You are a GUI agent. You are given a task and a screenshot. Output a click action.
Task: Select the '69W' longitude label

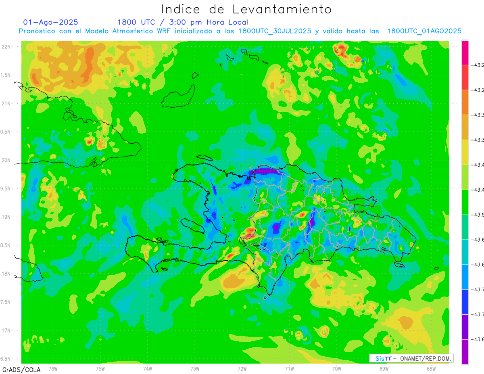coord(384,368)
